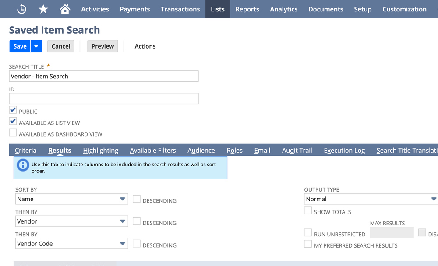Image resolution: width=438 pixels, height=266 pixels.
Task: Open recent records via the clock icon
Action: point(21,9)
